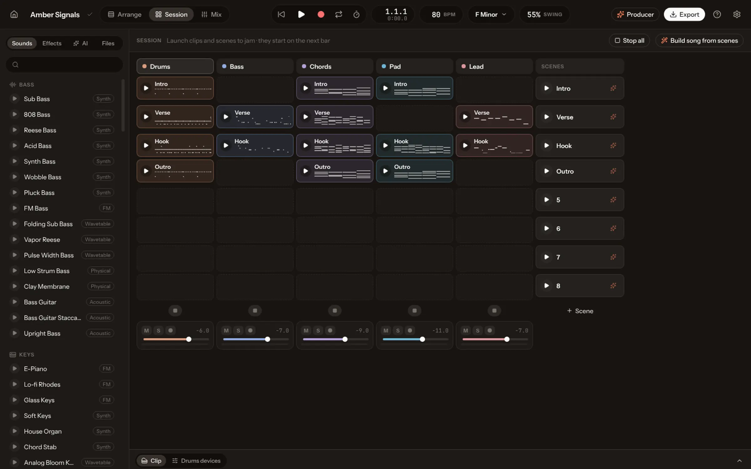Expand the Amber Signals project menu
The image size is (751, 469).
click(x=90, y=14)
